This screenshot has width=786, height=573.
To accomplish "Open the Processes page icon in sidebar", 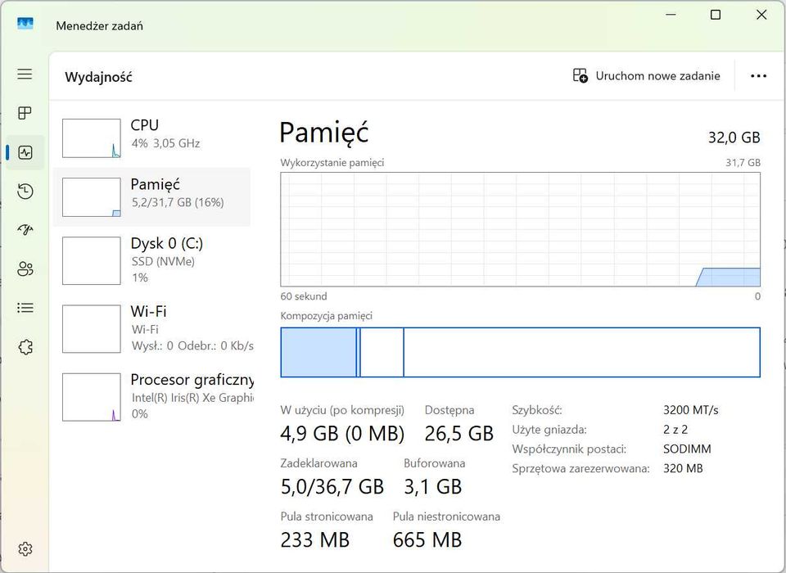I will tap(25, 113).
